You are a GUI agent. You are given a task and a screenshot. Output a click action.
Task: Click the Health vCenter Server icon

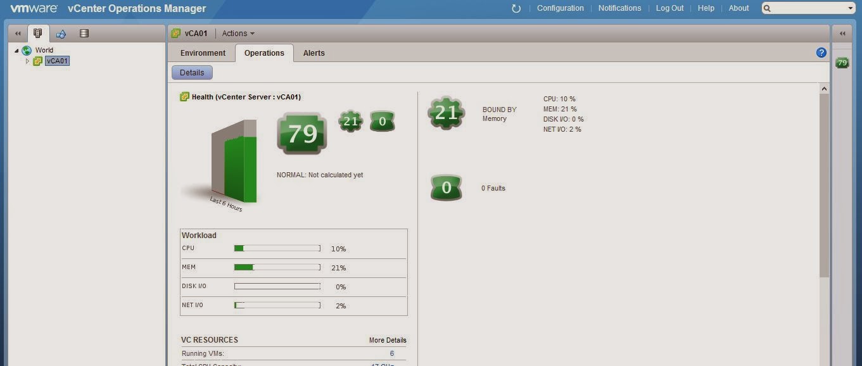(184, 97)
